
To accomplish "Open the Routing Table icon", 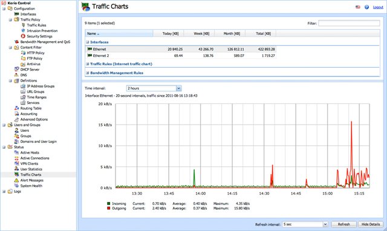I will pos(16,108).
